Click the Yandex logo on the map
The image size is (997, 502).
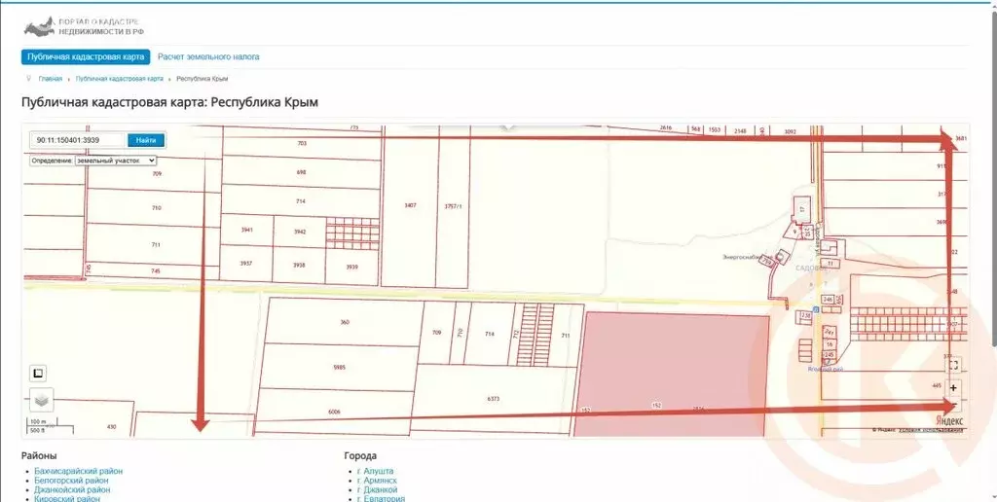click(x=949, y=420)
